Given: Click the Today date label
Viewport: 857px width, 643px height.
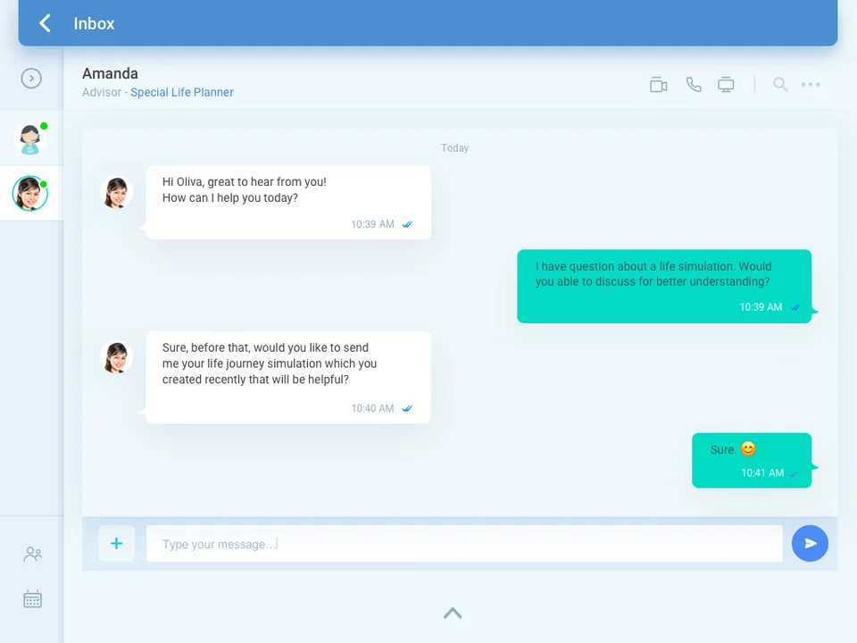Looking at the screenshot, I should pos(454,148).
